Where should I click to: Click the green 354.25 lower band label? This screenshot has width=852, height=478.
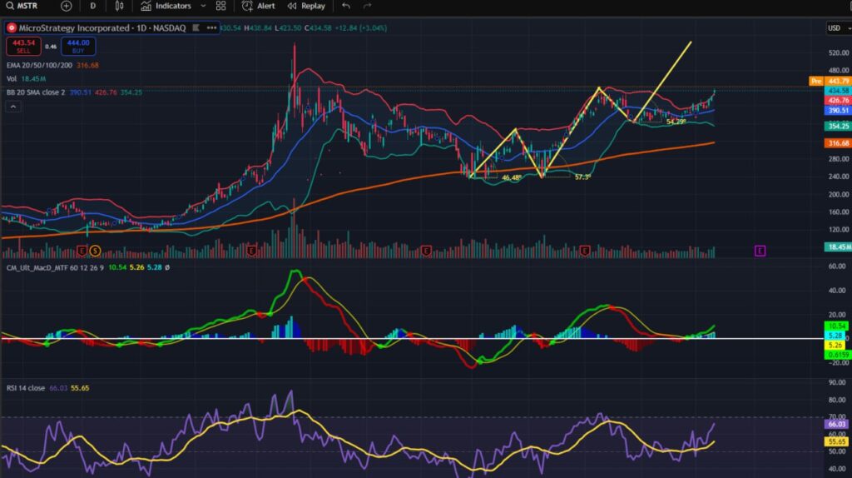[x=838, y=126]
